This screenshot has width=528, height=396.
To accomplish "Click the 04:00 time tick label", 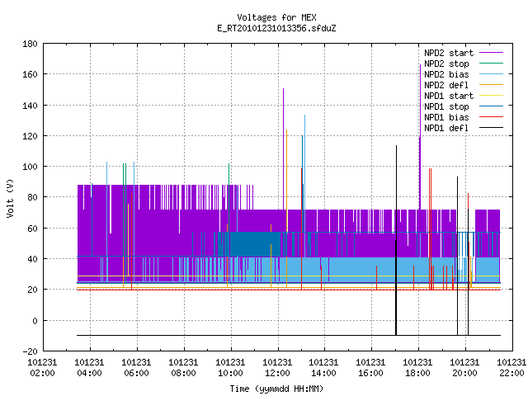I will pyautogui.click(x=89, y=374).
